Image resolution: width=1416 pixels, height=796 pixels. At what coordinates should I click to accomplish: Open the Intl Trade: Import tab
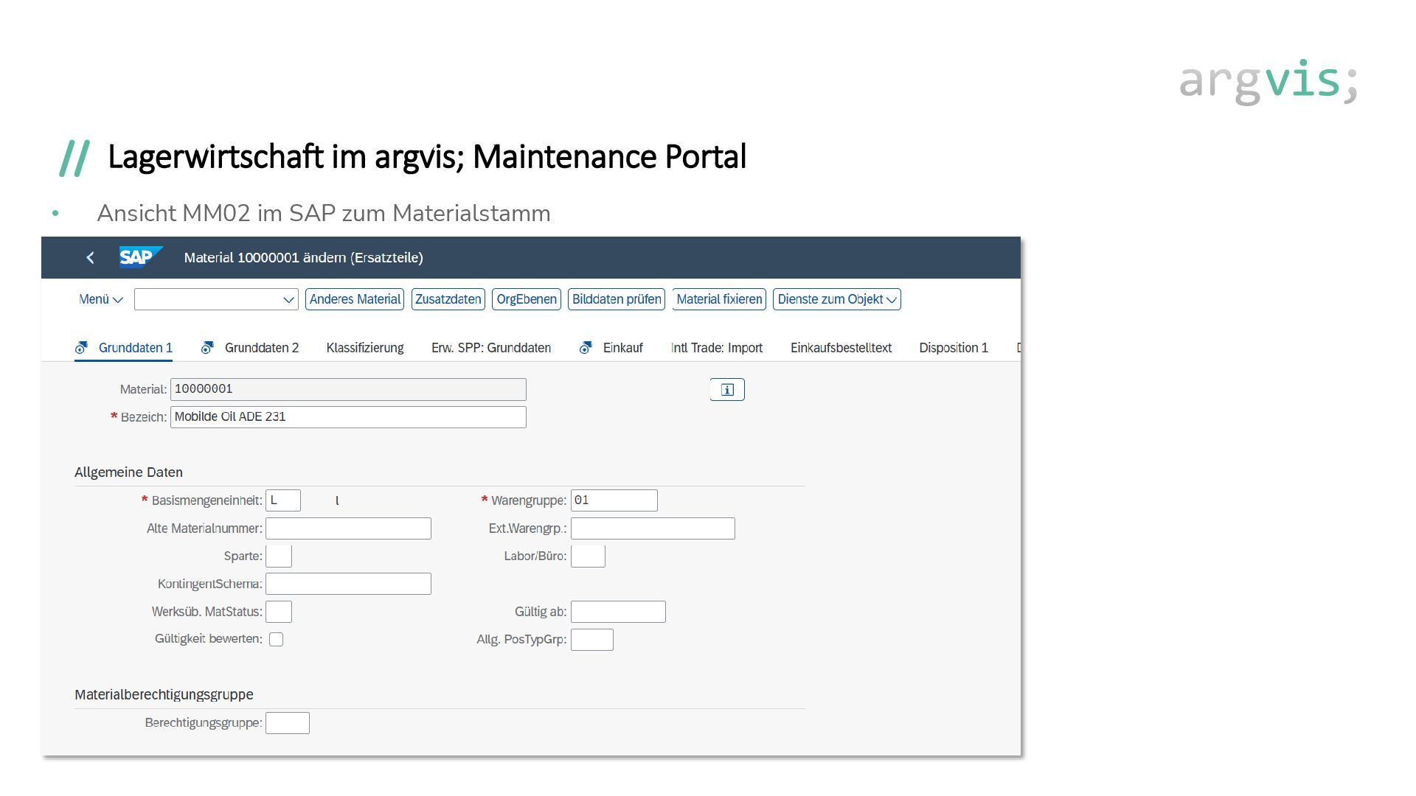pyautogui.click(x=717, y=348)
